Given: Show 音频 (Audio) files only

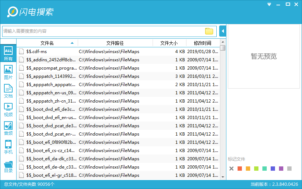Looking at the screenshot, I should tap(8, 128).
